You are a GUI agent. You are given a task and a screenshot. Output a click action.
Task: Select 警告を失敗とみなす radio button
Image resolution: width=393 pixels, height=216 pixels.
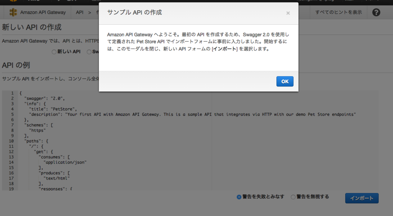[239, 197]
